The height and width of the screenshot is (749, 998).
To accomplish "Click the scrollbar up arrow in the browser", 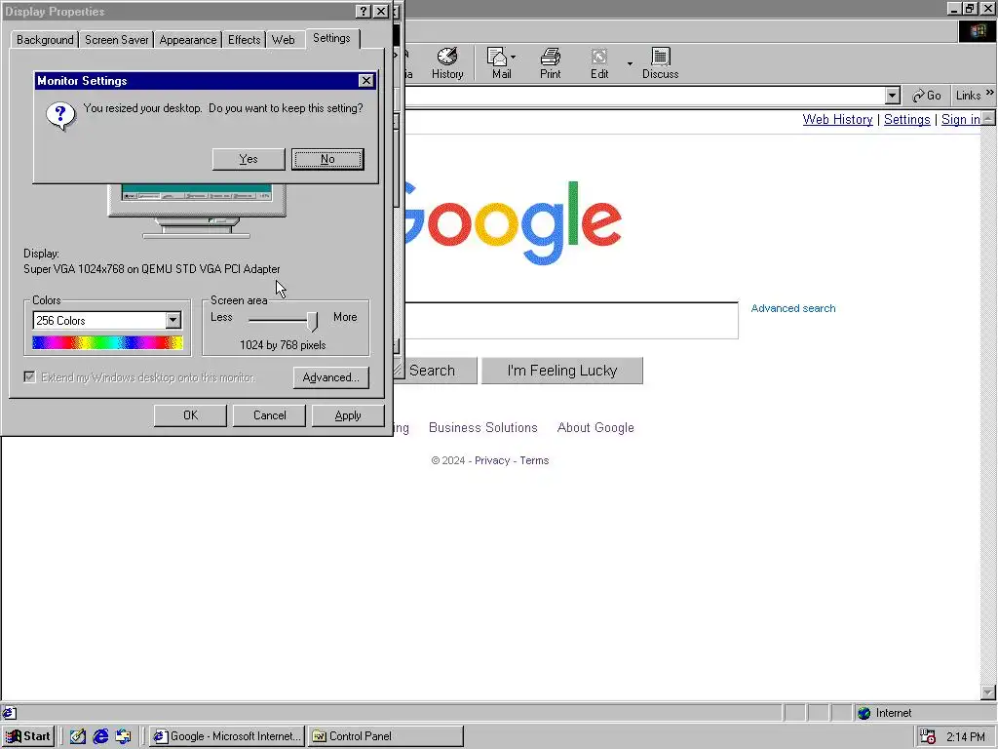I will tap(988, 118).
